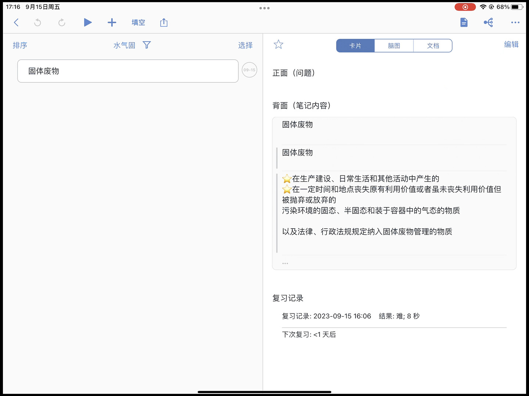Screen dimensions: 529x396
Task: Click the redo arrow icon
Action: tap(62, 22)
